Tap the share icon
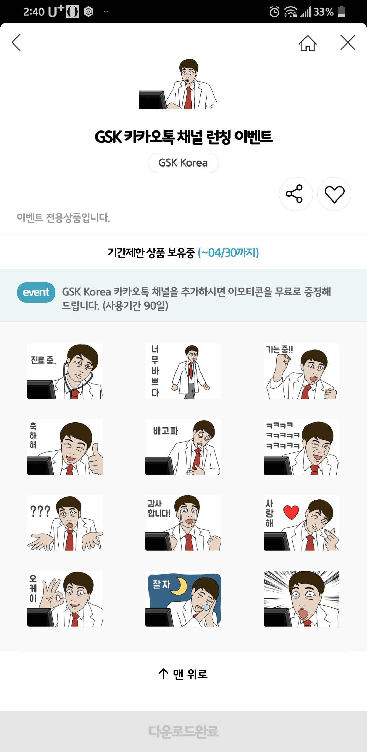 296,194
